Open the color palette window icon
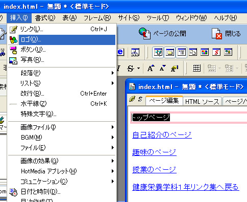Viewport: 247px width, 202px height. click(x=205, y=52)
